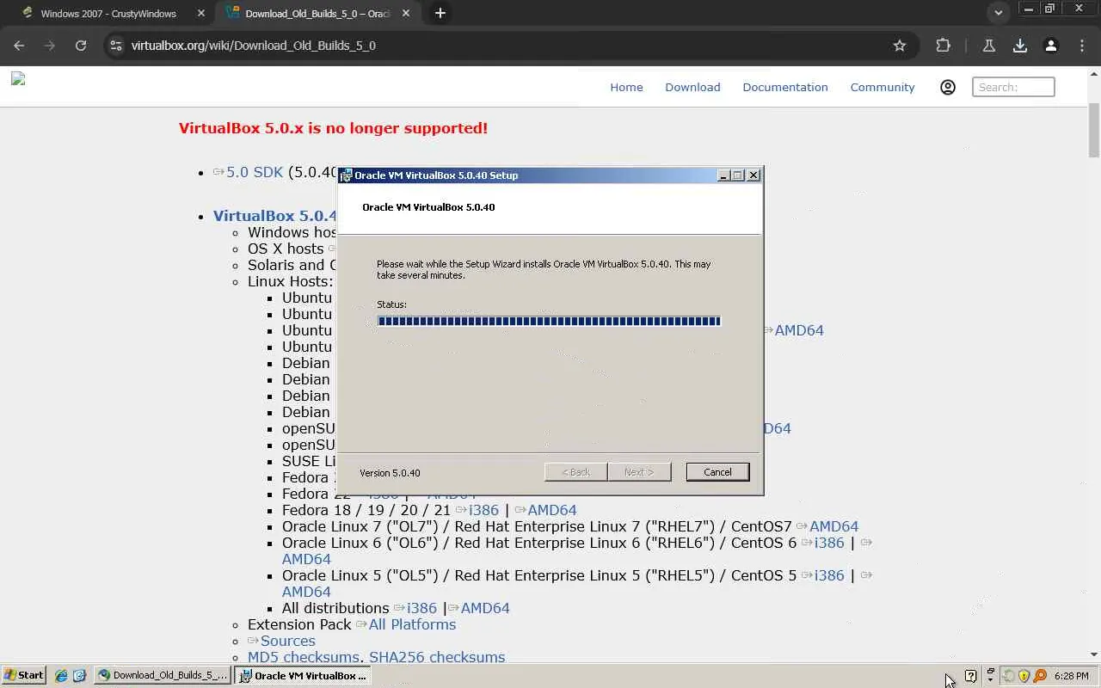
Task: Open the browser profile avatar
Action: (x=1051, y=46)
